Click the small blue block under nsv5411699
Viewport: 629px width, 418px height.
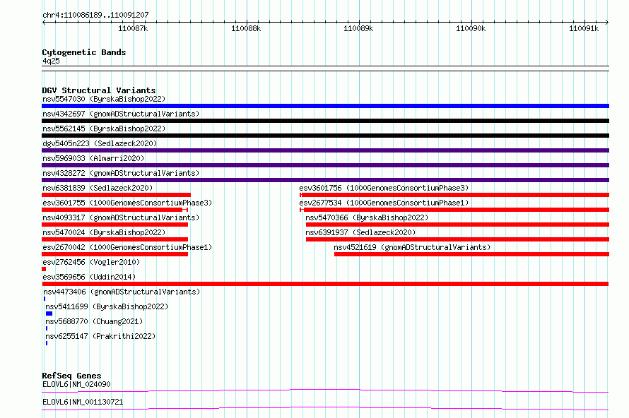[x=49, y=313]
